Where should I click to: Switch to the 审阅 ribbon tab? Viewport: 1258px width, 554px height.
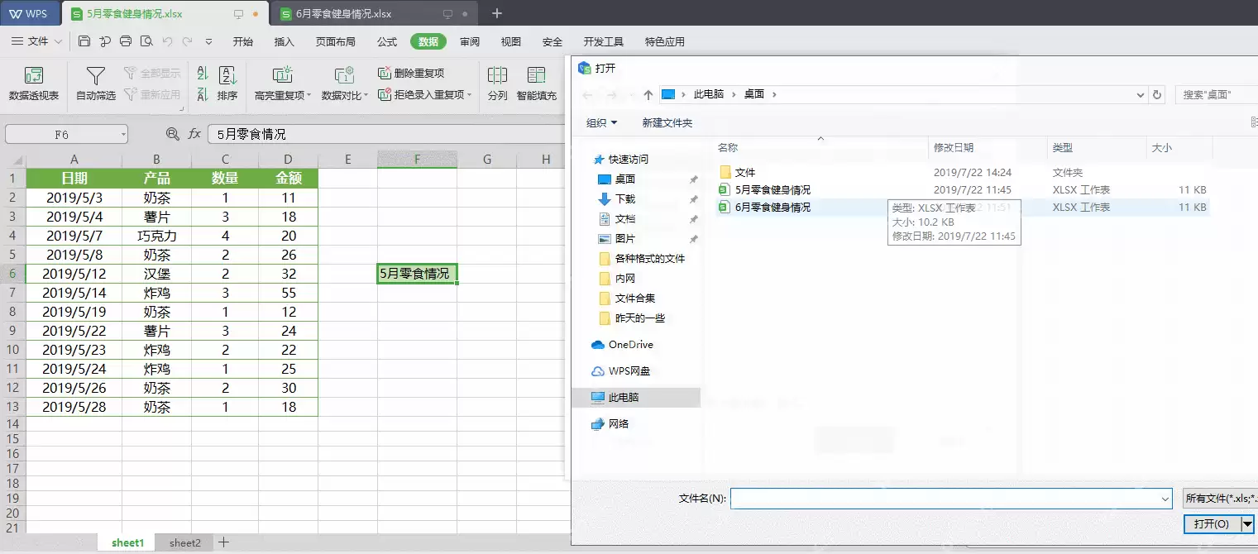(470, 41)
